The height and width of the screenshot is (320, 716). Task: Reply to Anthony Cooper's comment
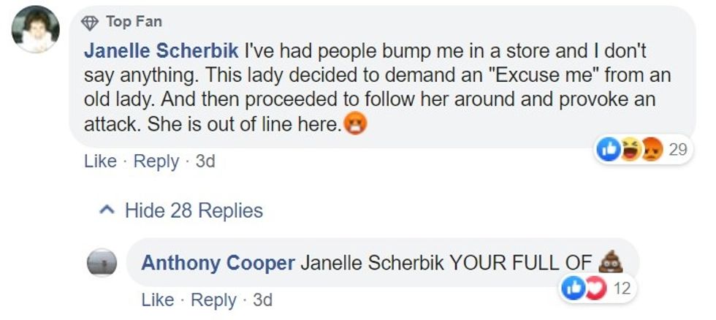click(x=213, y=300)
